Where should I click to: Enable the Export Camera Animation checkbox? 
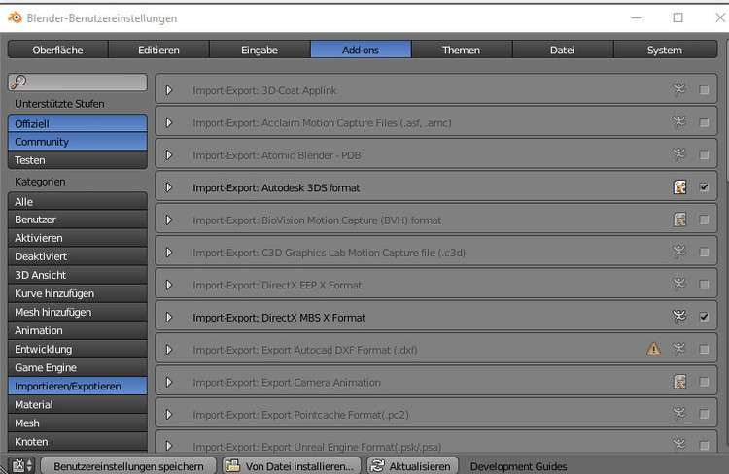coord(704,382)
